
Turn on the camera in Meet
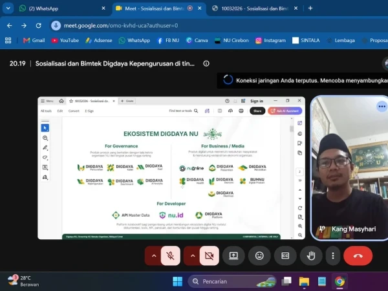(x=210, y=255)
